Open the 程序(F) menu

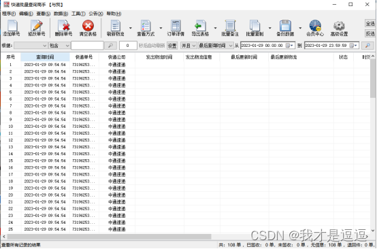point(9,14)
